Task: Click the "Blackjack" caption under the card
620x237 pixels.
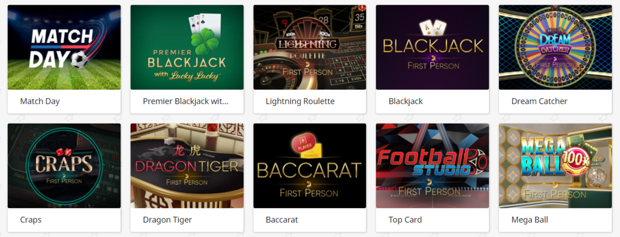Action: click(406, 101)
